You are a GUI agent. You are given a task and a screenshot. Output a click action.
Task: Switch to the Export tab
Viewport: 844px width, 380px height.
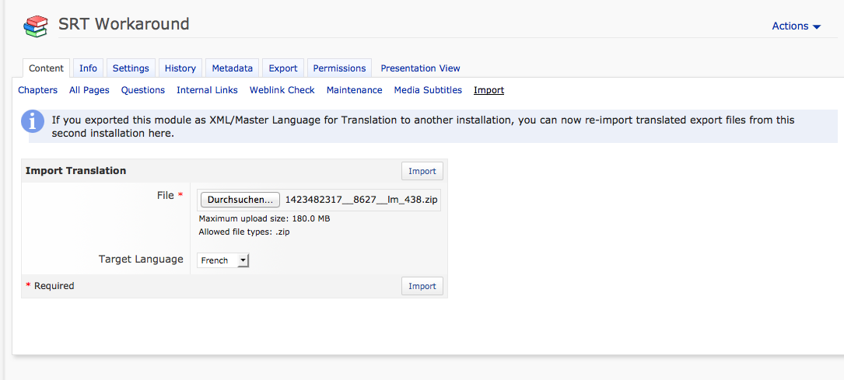click(x=283, y=68)
